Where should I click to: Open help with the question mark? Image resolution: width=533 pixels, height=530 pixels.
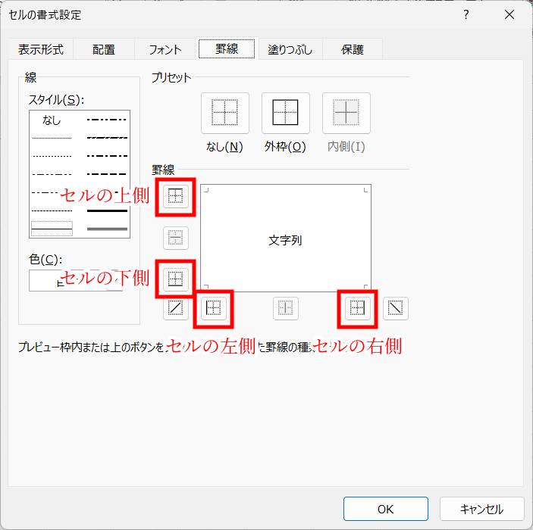coord(466,14)
